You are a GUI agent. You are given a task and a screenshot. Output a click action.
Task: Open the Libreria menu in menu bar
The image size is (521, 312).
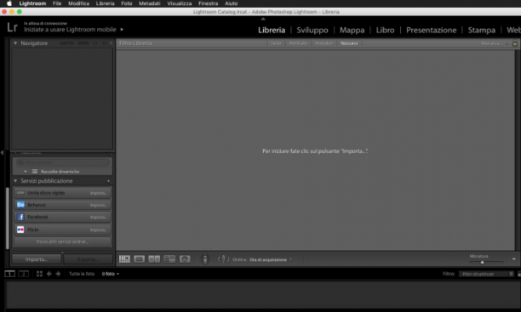point(105,3)
